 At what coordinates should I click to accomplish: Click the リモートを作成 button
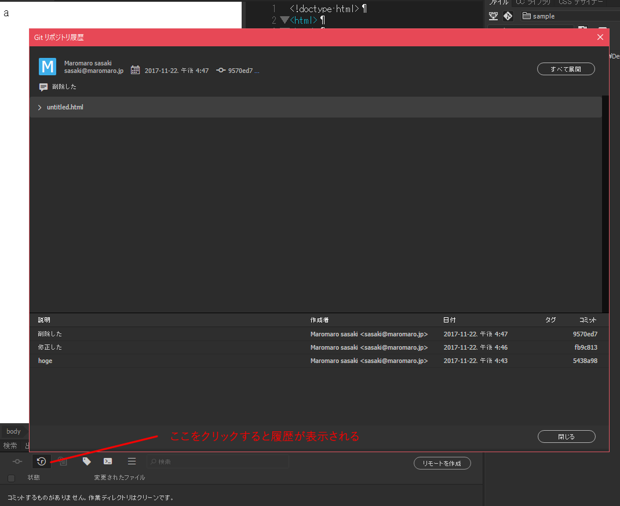442,463
